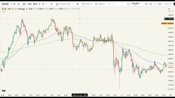The image size is (175, 98).
Task: Click the plus button beside crosshair price 4,836.73
Action: click(166, 19)
